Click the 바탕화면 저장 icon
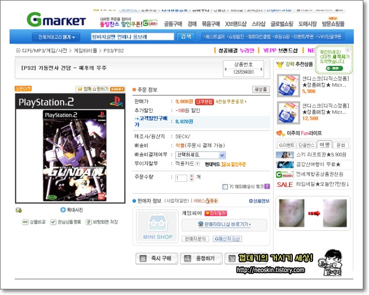Viewport: 369px width, 295px height. coord(89,222)
